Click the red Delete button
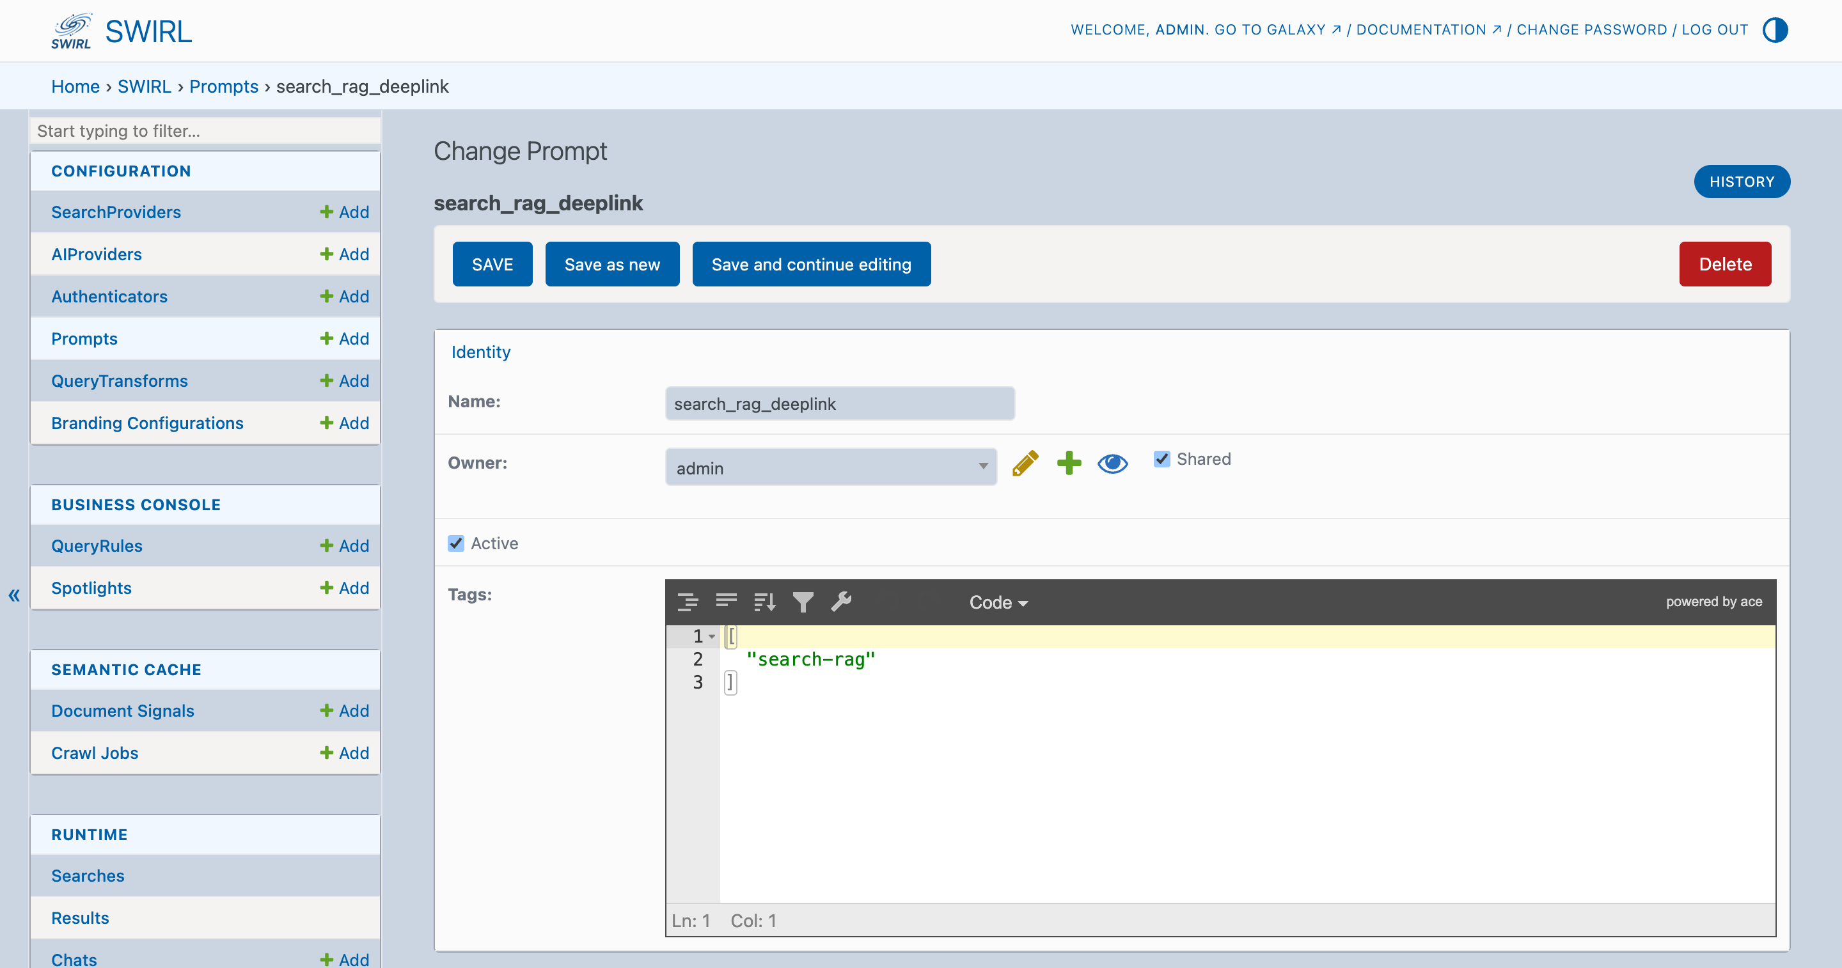 point(1726,265)
